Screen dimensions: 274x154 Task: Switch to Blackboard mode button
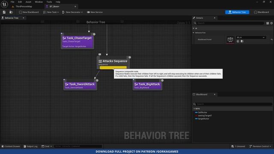point(262,12)
